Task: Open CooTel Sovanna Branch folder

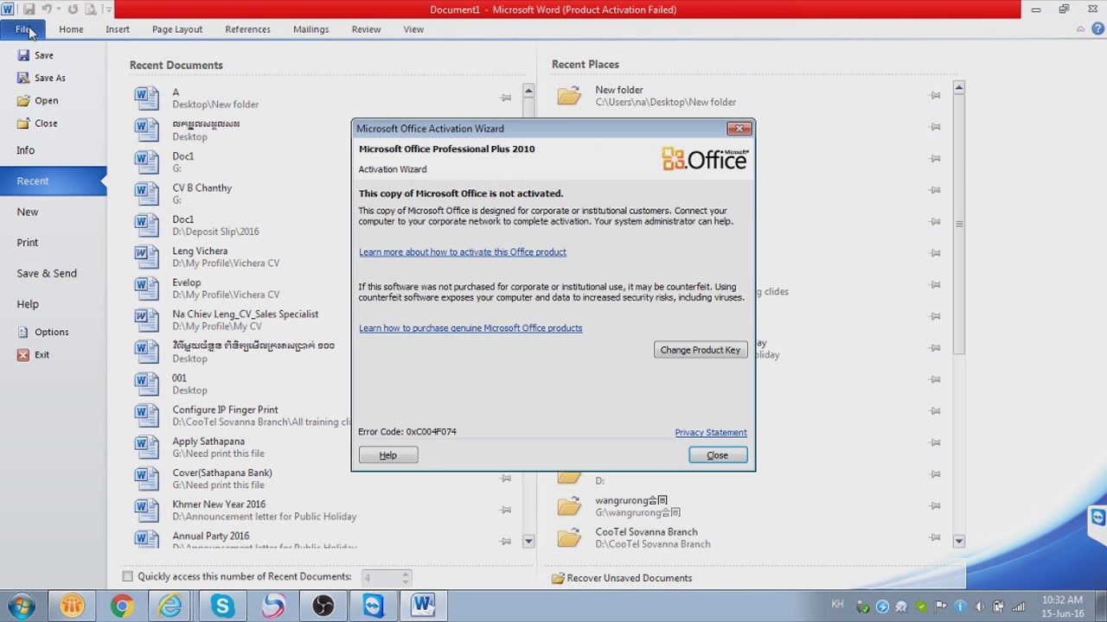Action: 751,537
